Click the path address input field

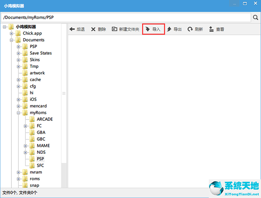point(126,17)
